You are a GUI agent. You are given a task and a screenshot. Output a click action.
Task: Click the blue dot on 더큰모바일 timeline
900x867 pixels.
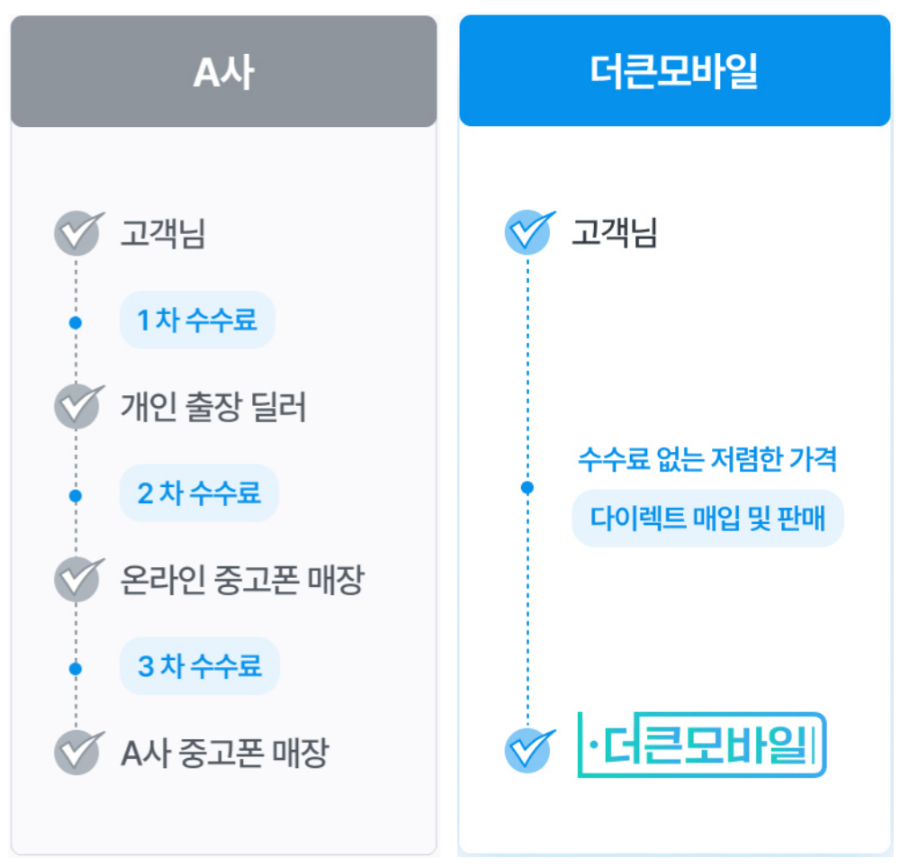click(x=527, y=487)
